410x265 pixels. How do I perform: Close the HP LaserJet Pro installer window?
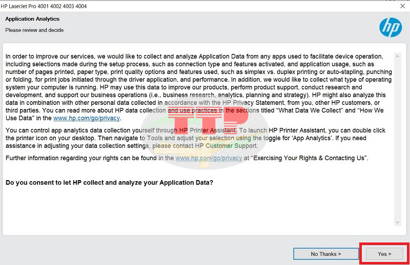click(x=403, y=6)
